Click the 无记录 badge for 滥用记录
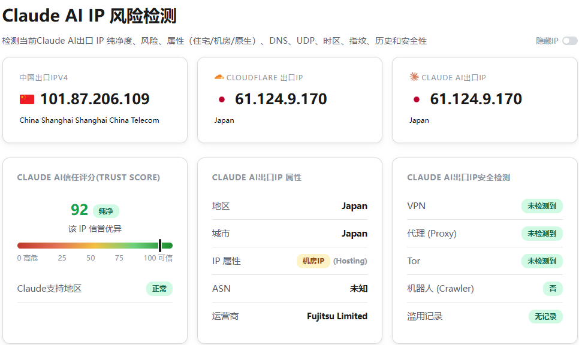The image size is (579, 345). pyautogui.click(x=546, y=316)
